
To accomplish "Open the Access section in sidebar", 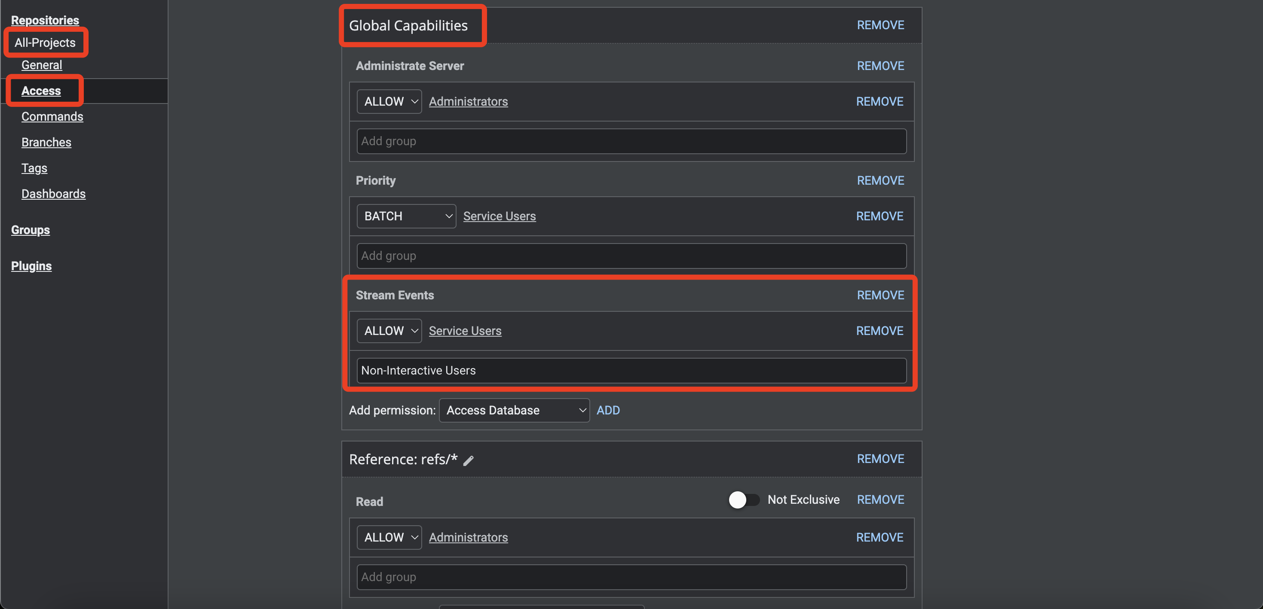I will click(41, 91).
